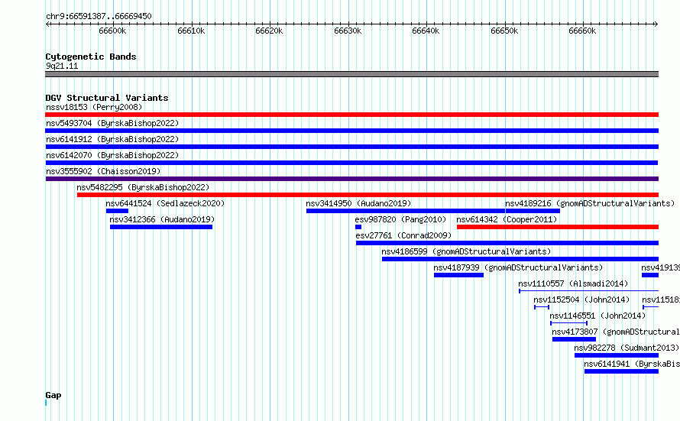Screen dimensions: 680x421
Task: Click the Cytogenetic Bands track title
Action: [x=91, y=57]
